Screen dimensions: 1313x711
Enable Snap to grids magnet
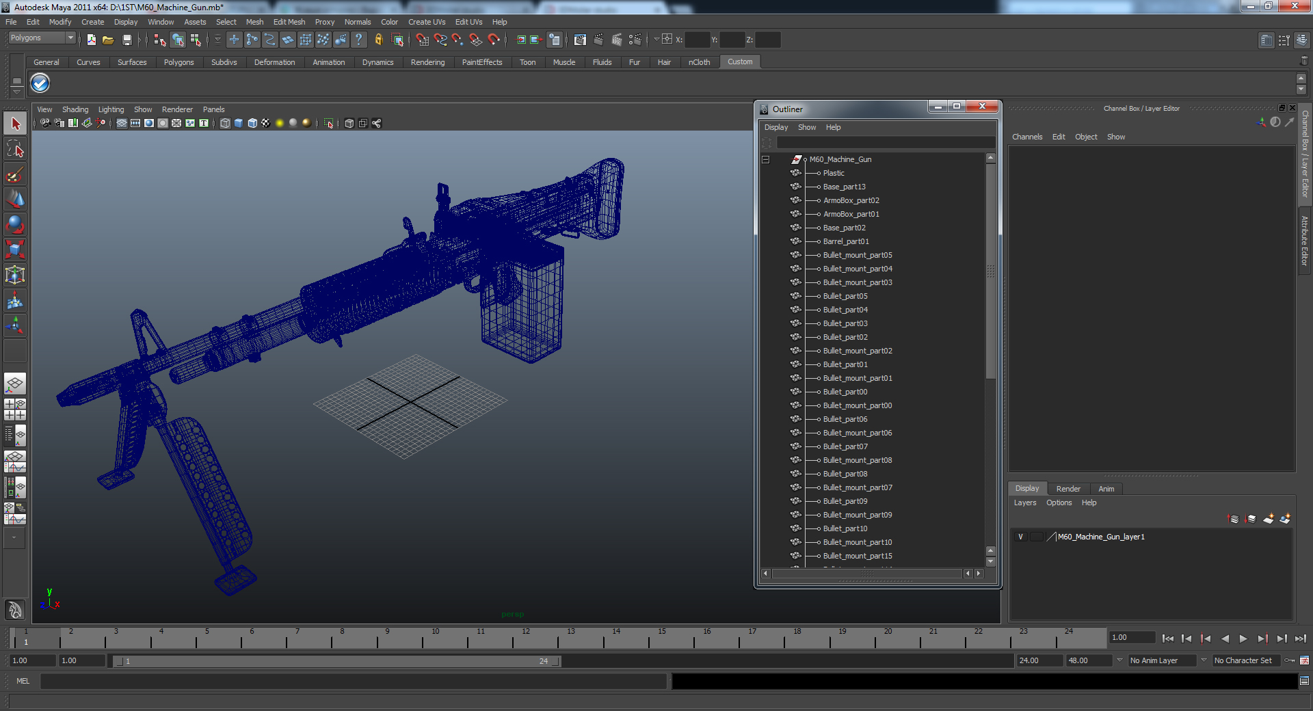coord(423,40)
